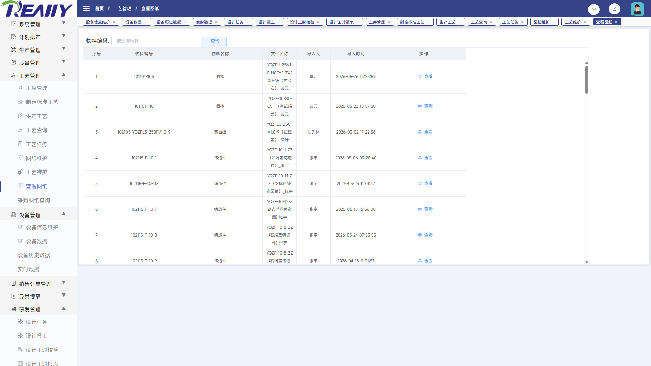This screenshot has height=366, width=651.
Task: Click the 工序管理 submenu icon
Action: pos(20,88)
